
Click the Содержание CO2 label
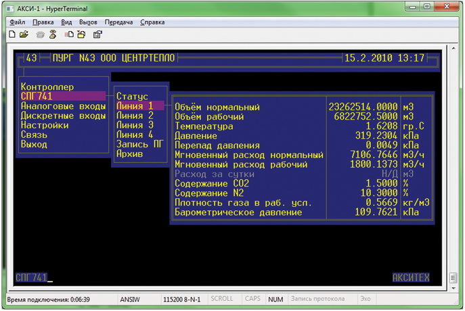[x=212, y=183]
